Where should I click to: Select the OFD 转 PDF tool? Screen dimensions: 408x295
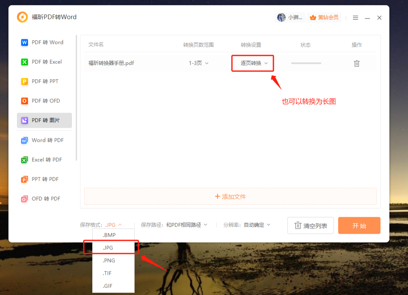coord(44,199)
